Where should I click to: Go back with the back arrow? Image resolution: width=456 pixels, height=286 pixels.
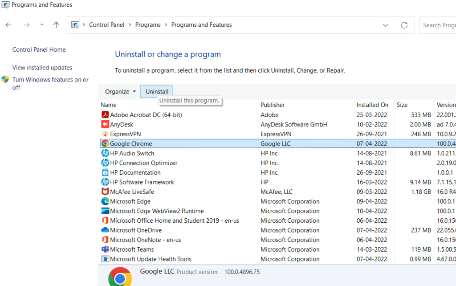(8, 25)
